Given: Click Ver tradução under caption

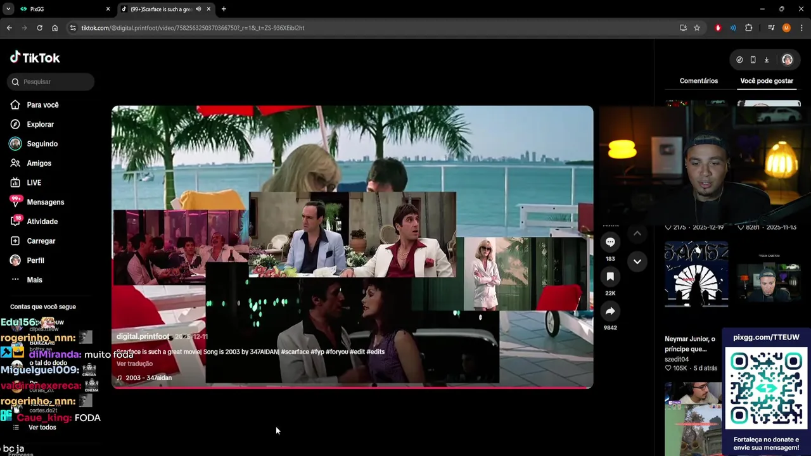Looking at the screenshot, I should (134, 364).
